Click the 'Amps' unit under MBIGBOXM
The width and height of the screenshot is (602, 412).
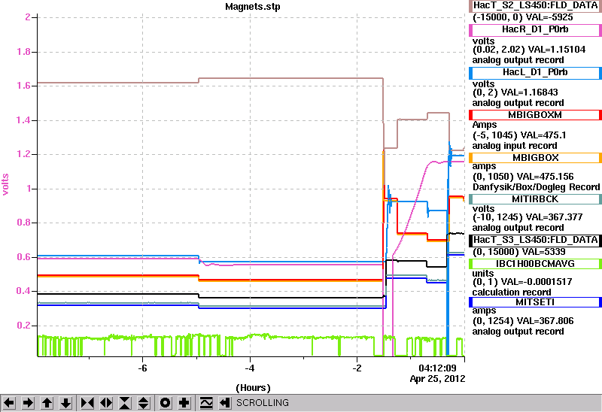(485, 125)
